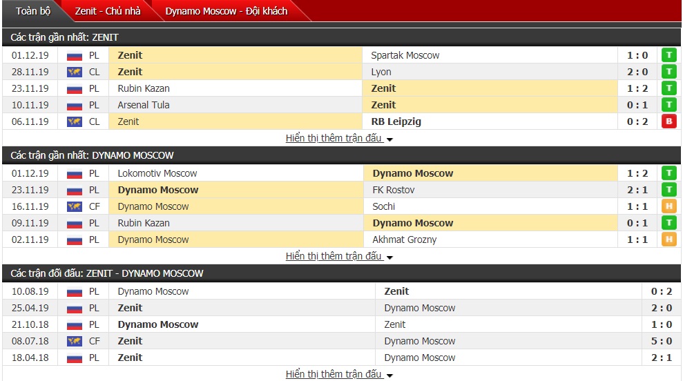The width and height of the screenshot is (683, 381).
Task: Click green T badge for Arsenal Tula vs Zenit
Action: point(669,105)
